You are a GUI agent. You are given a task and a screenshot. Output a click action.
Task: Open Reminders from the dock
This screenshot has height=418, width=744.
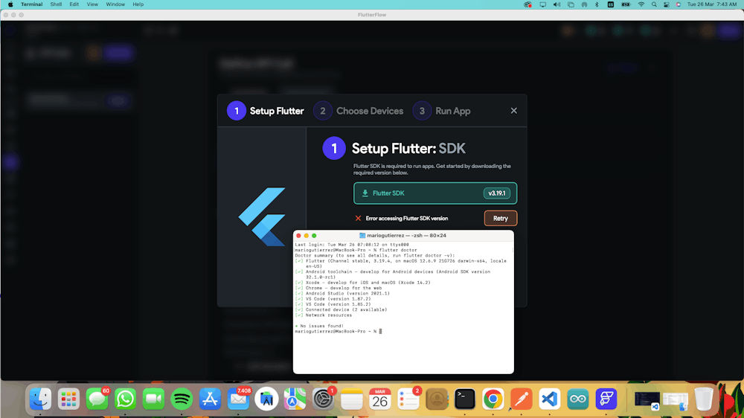click(408, 399)
